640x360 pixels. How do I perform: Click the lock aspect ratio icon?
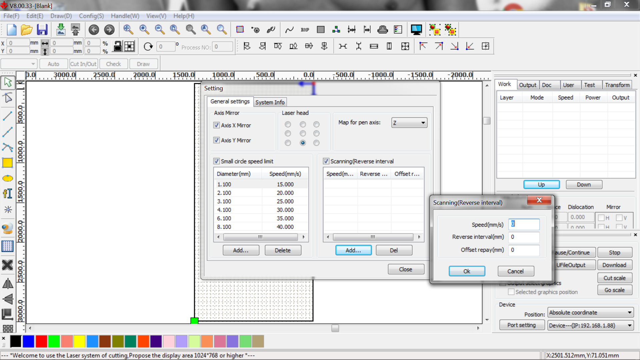point(118,46)
